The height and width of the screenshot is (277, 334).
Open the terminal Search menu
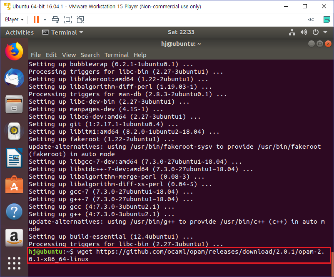coord(90,55)
